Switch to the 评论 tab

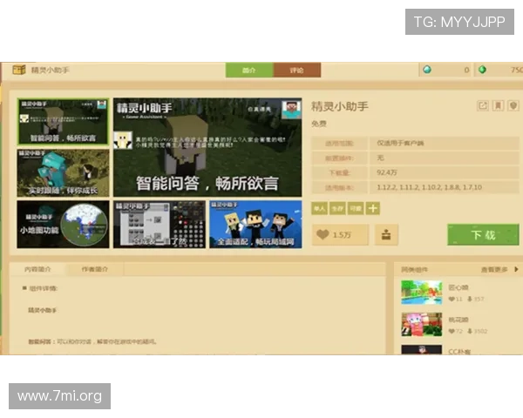click(x=297, y=70)
